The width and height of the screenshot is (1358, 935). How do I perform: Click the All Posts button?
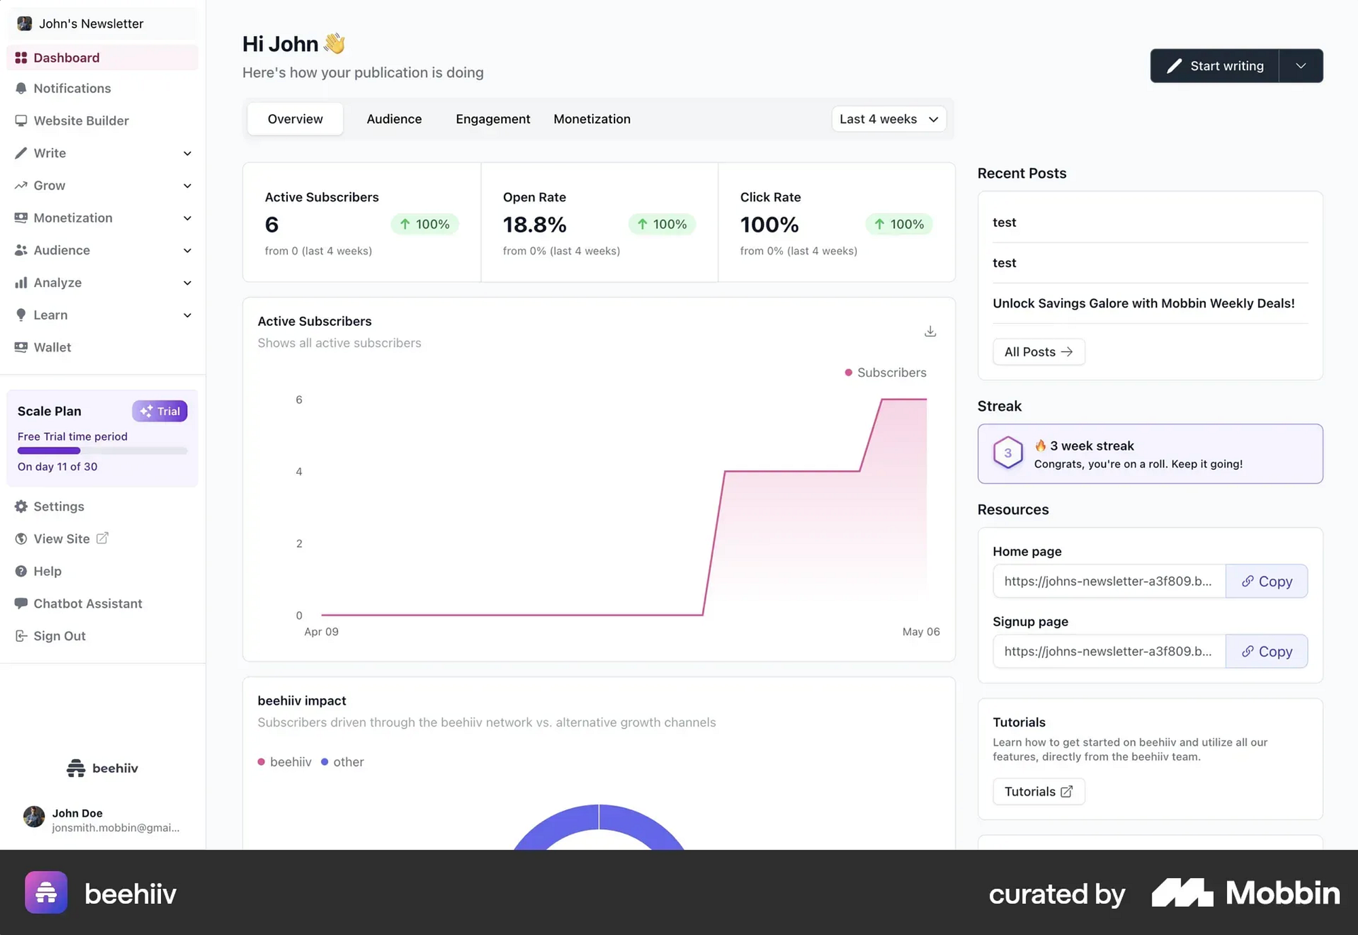[1038, 352]
